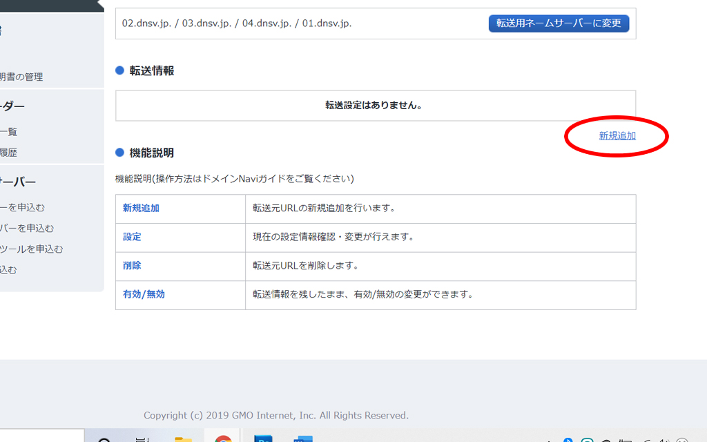Open File Explorer via the folder icon

pyautogui.click(x=182, y=439)
